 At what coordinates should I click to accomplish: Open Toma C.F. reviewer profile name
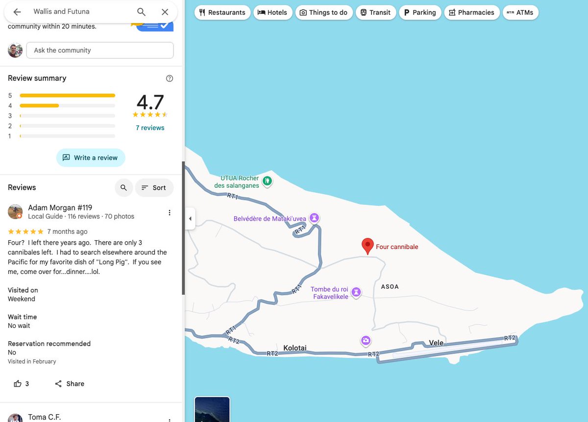click(x=45, y=417)
